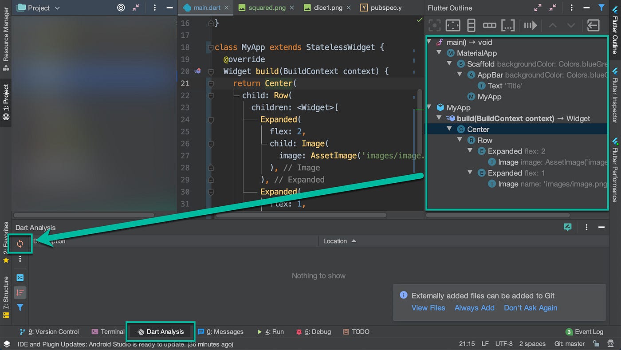Screen dimensions: 621x350
Task: Toggle the filter funnel in Dart Analysis sidebar
Action: coord(20,307)
